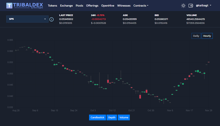Open the @kaibagt account menu
220x126 pixels.
coord(203,5)
